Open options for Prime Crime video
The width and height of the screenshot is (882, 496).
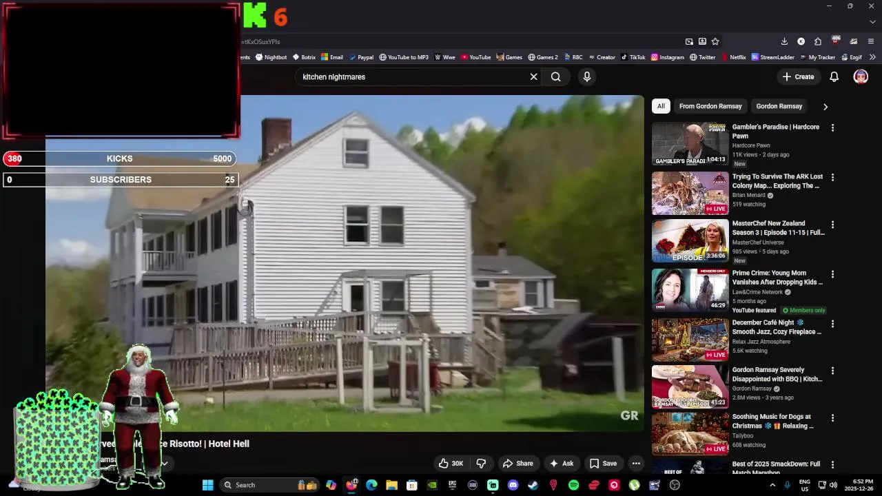coord(832,273)
